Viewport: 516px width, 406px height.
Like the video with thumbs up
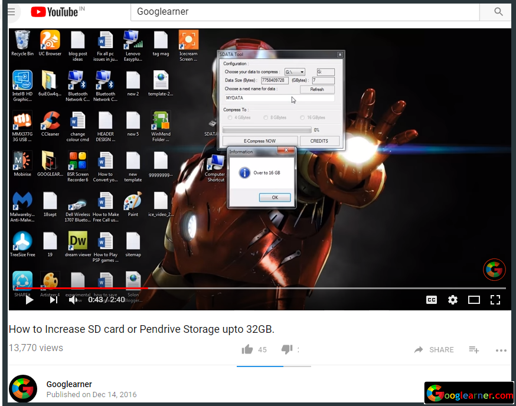point(247,349)
